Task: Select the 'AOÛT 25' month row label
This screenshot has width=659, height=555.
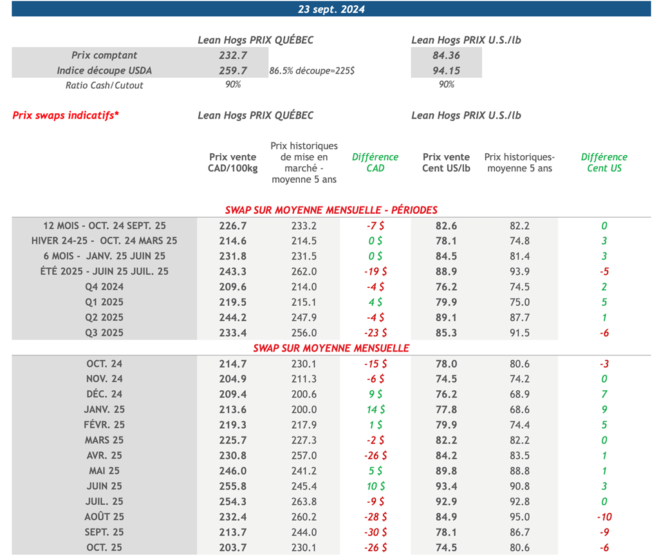Action: (104, 516)
